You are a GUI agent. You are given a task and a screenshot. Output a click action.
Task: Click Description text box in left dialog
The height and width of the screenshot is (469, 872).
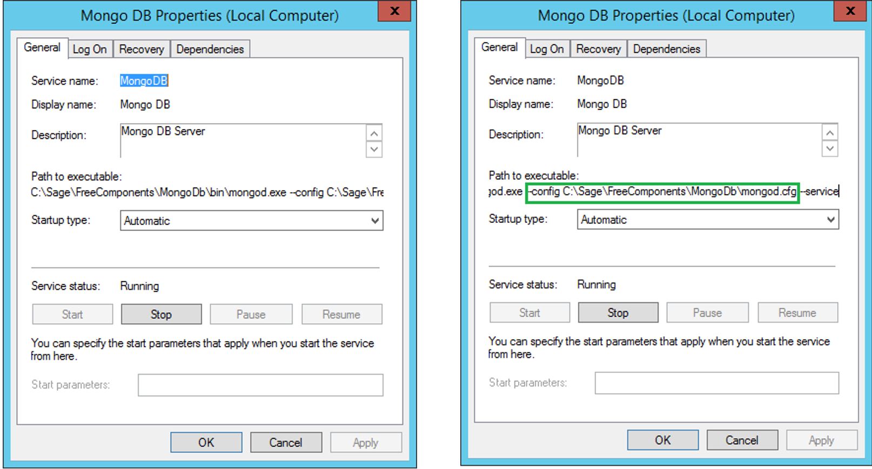coord(243,141)
